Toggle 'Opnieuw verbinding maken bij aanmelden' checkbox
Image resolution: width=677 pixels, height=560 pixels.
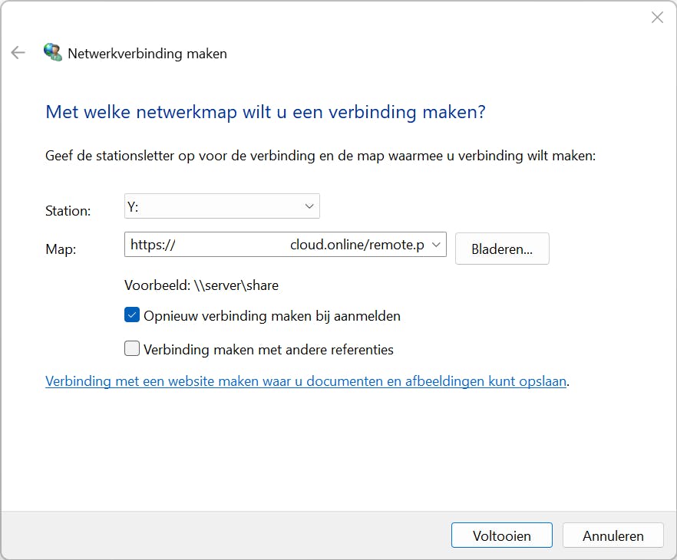(x=132, y=315)
